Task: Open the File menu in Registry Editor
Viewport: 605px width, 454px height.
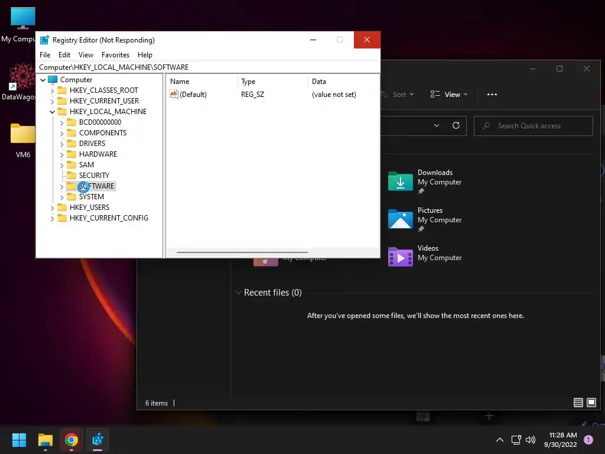Action: pos(45,55)
